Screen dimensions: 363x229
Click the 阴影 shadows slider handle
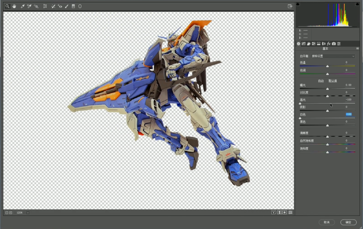pos(327,111)
